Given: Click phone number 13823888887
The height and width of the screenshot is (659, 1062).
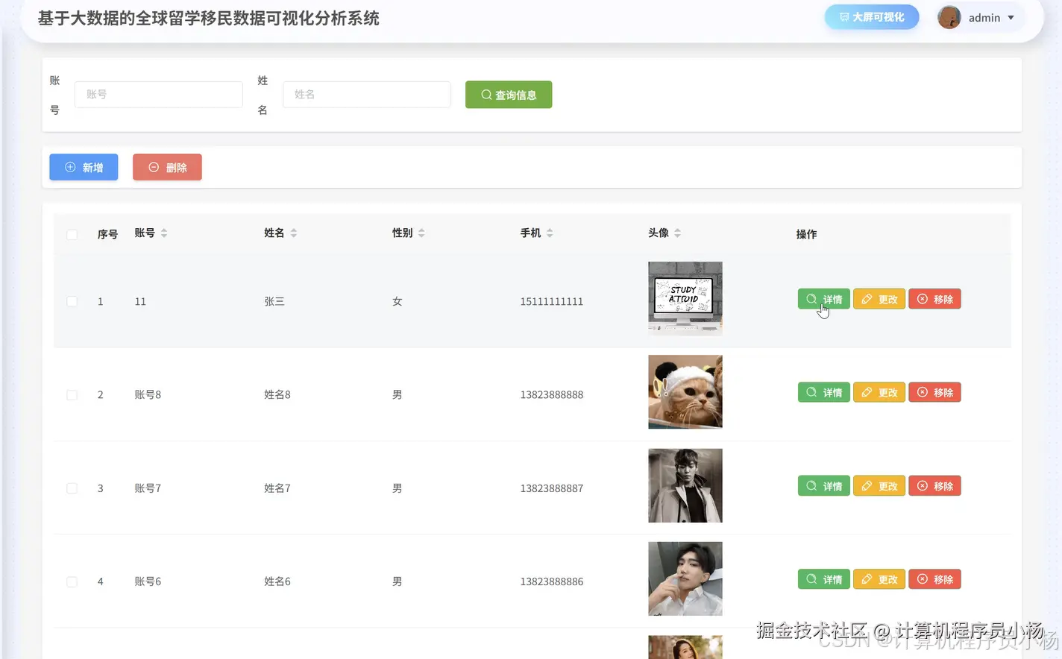Looking at the screenshot, I should point(552,488).
